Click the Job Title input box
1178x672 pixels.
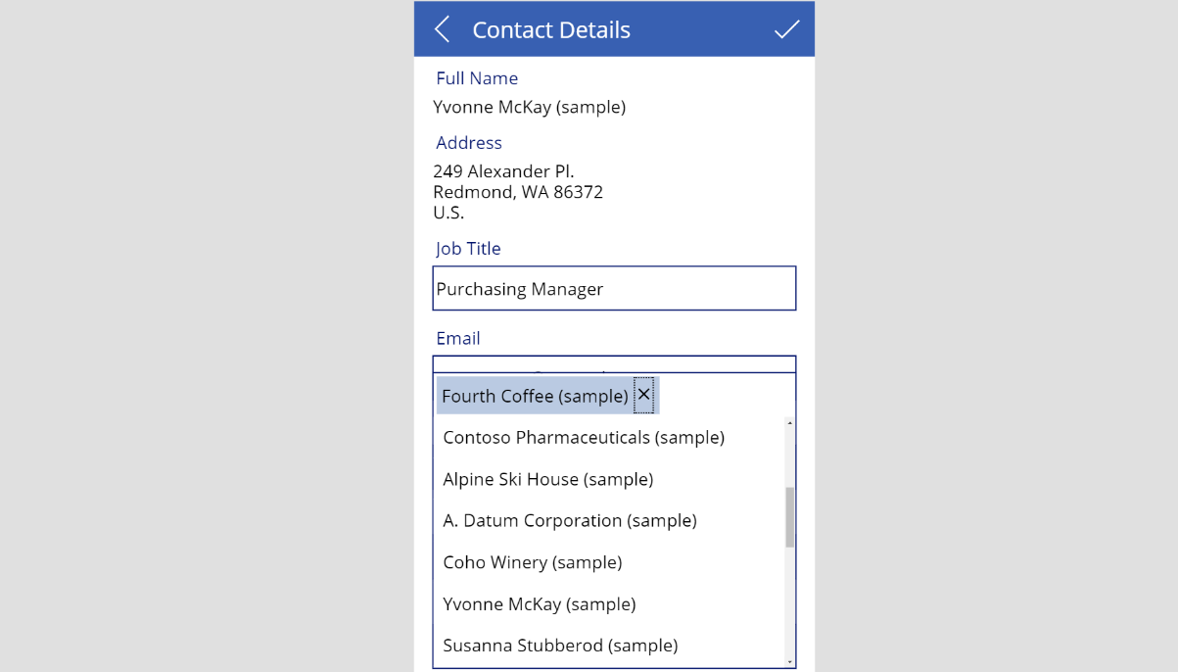click(x=614, y=288)
